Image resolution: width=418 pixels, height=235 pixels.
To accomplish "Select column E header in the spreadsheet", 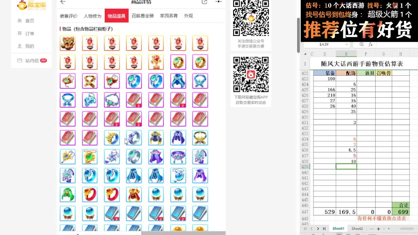I will point(346,54).
